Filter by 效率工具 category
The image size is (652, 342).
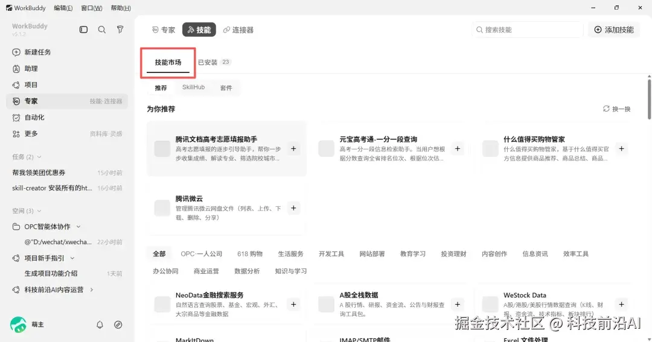point(576,254)
